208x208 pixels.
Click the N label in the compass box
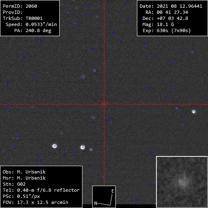[x=95, y=203]
